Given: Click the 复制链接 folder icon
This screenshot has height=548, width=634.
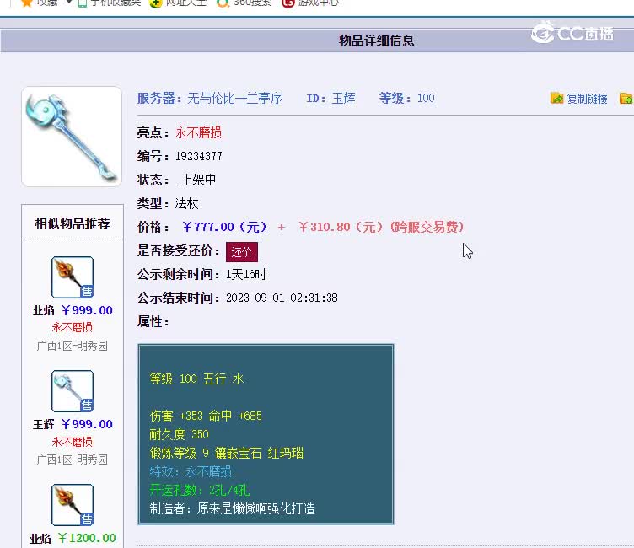Looking at the screenshot, I should [x=556, y=99].
